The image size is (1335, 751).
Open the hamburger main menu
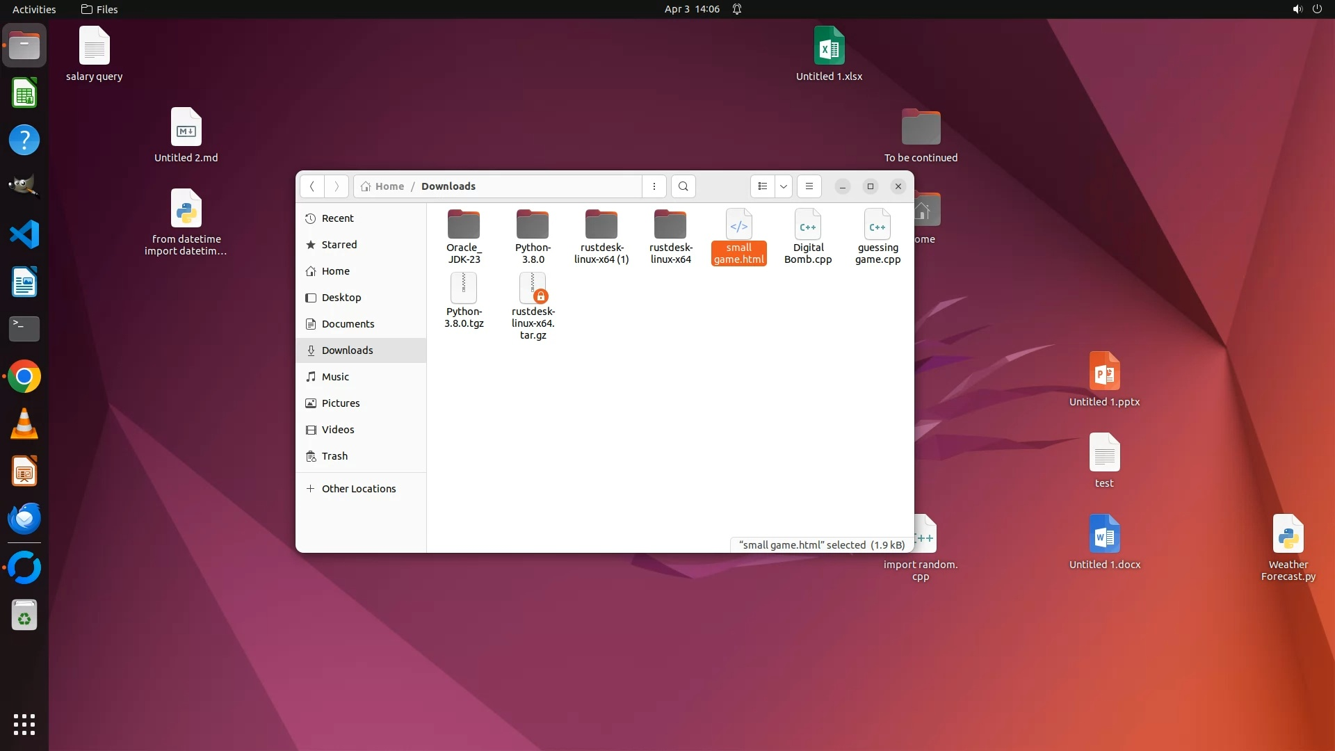tap(809, 186)
